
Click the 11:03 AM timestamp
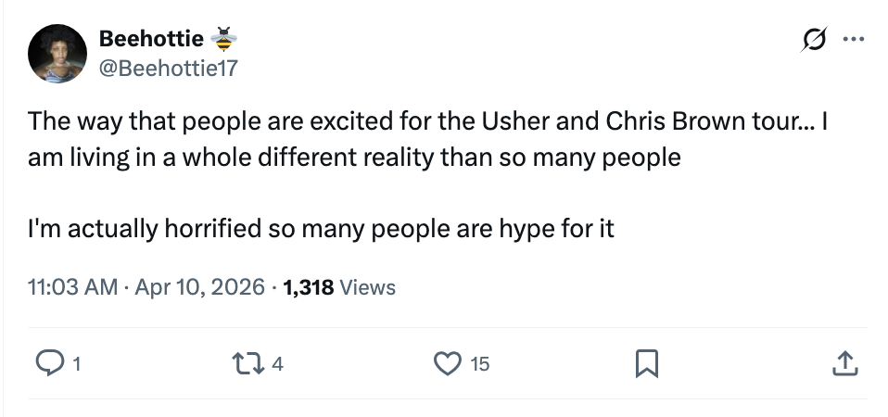click(72, 287)
